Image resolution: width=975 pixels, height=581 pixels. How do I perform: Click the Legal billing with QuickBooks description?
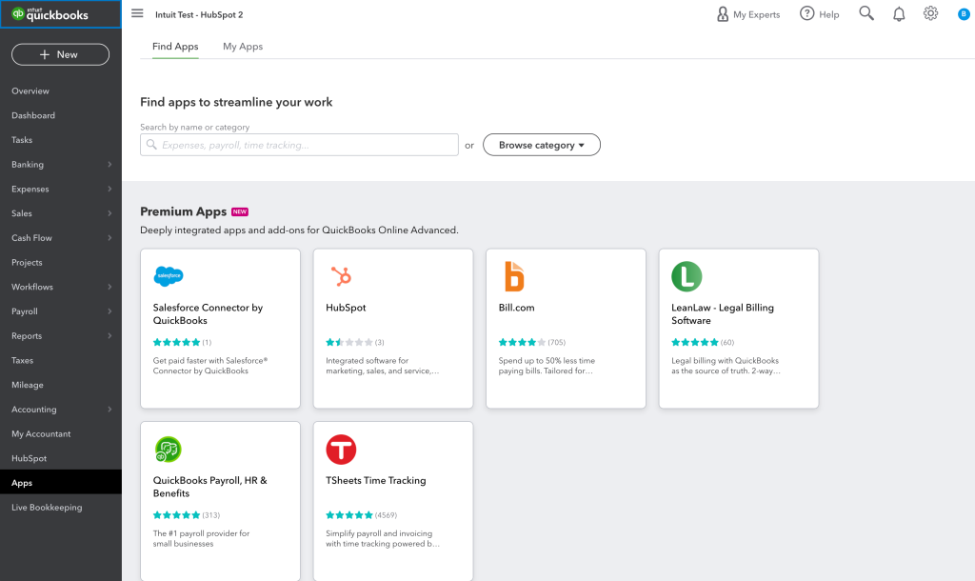tap(726, 366)
